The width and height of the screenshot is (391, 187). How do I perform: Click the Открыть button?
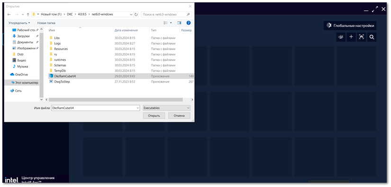(154, 116)
